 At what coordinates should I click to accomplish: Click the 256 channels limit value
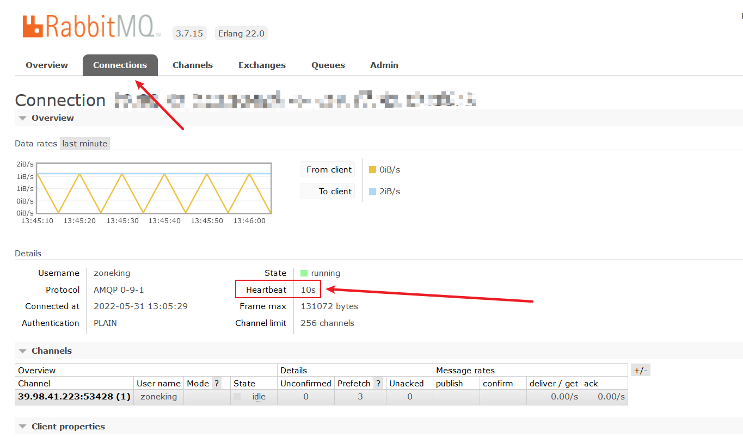(328, 323)
